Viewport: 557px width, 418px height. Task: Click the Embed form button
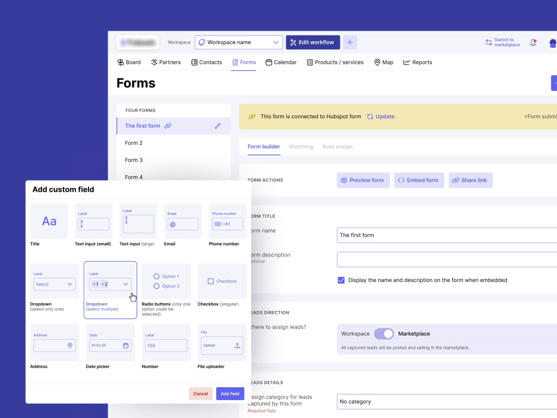coord(419,180)
